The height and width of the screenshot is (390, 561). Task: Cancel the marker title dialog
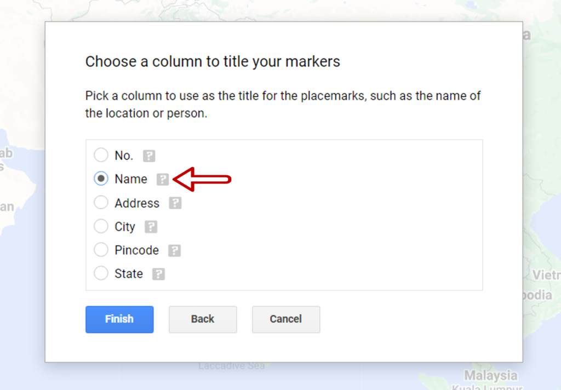coord(286,319)
